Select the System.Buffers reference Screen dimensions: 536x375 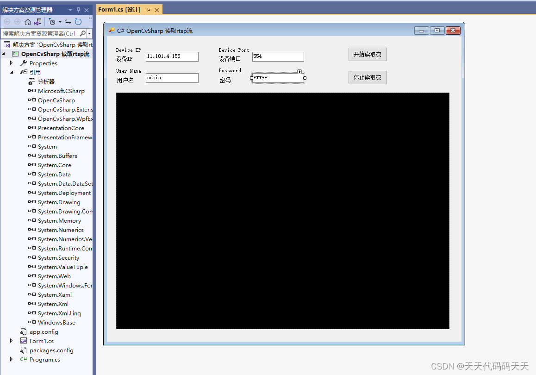(x=57, y=156)
